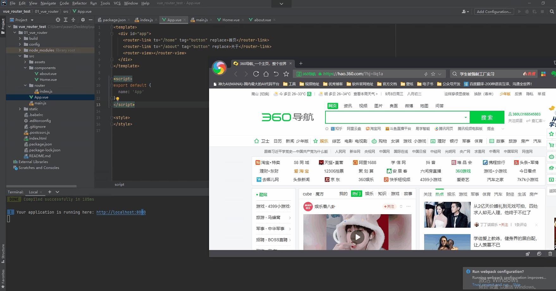Click the colorful grid icon in browser toolbar
Image resolution: width=556 pixels, height=291 pixels.
click(543, 74)
